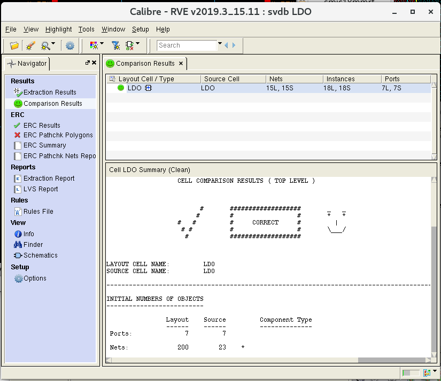Screen dimensions: 441x381
Task: Click the layout icon in status bar
Action: [427, 373]
